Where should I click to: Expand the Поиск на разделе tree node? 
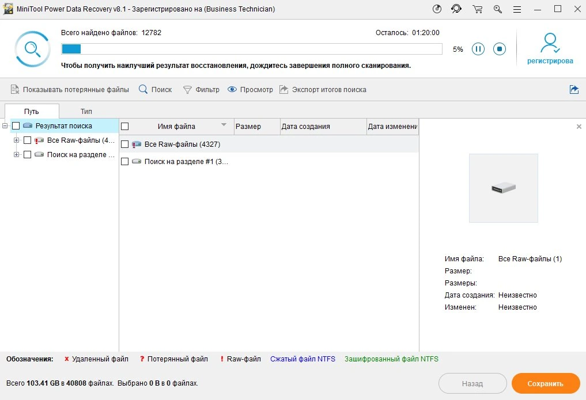tap(17, 154)
